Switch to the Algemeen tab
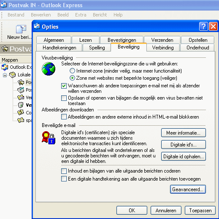 click(54, 40)
